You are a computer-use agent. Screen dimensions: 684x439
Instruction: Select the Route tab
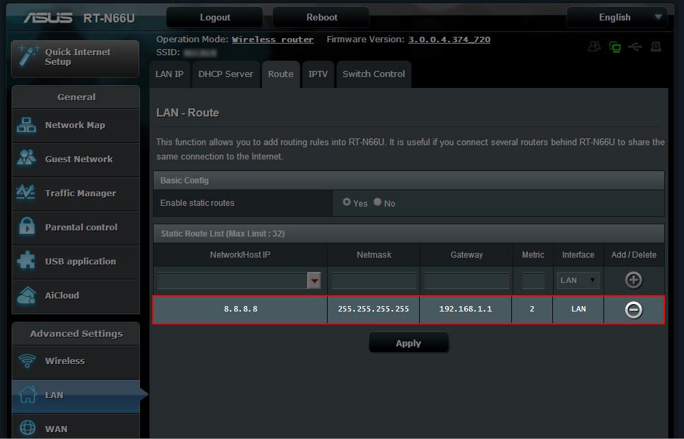[281, 74]
